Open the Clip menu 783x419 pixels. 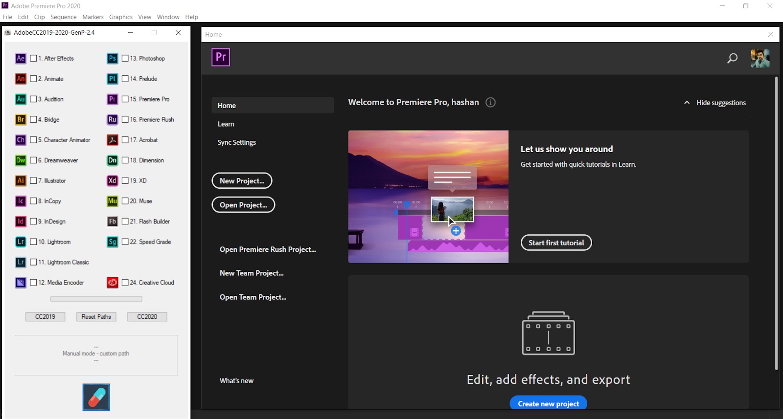(39, 17)
